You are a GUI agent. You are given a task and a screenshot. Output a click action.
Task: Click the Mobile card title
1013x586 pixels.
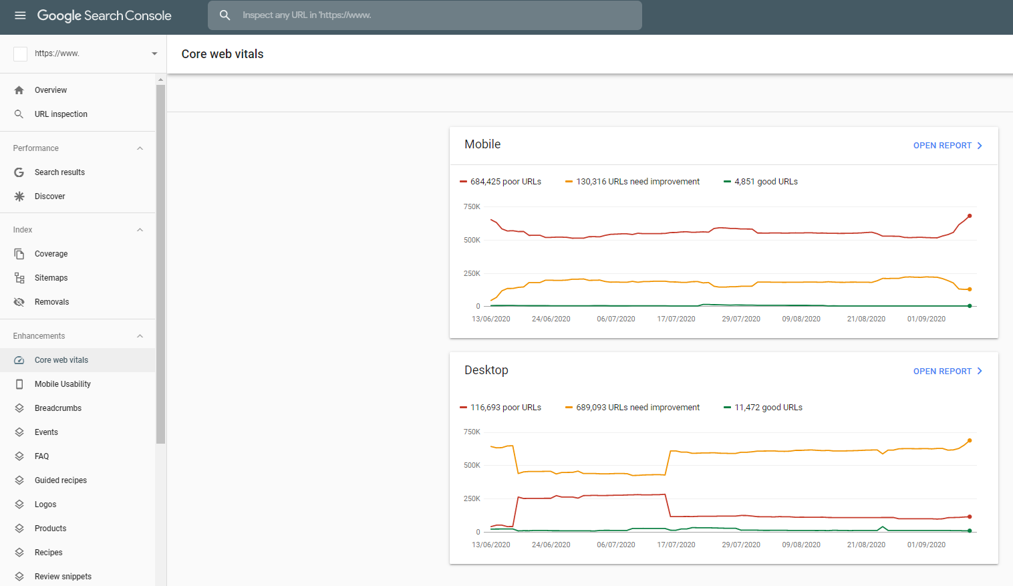(482, 144)
